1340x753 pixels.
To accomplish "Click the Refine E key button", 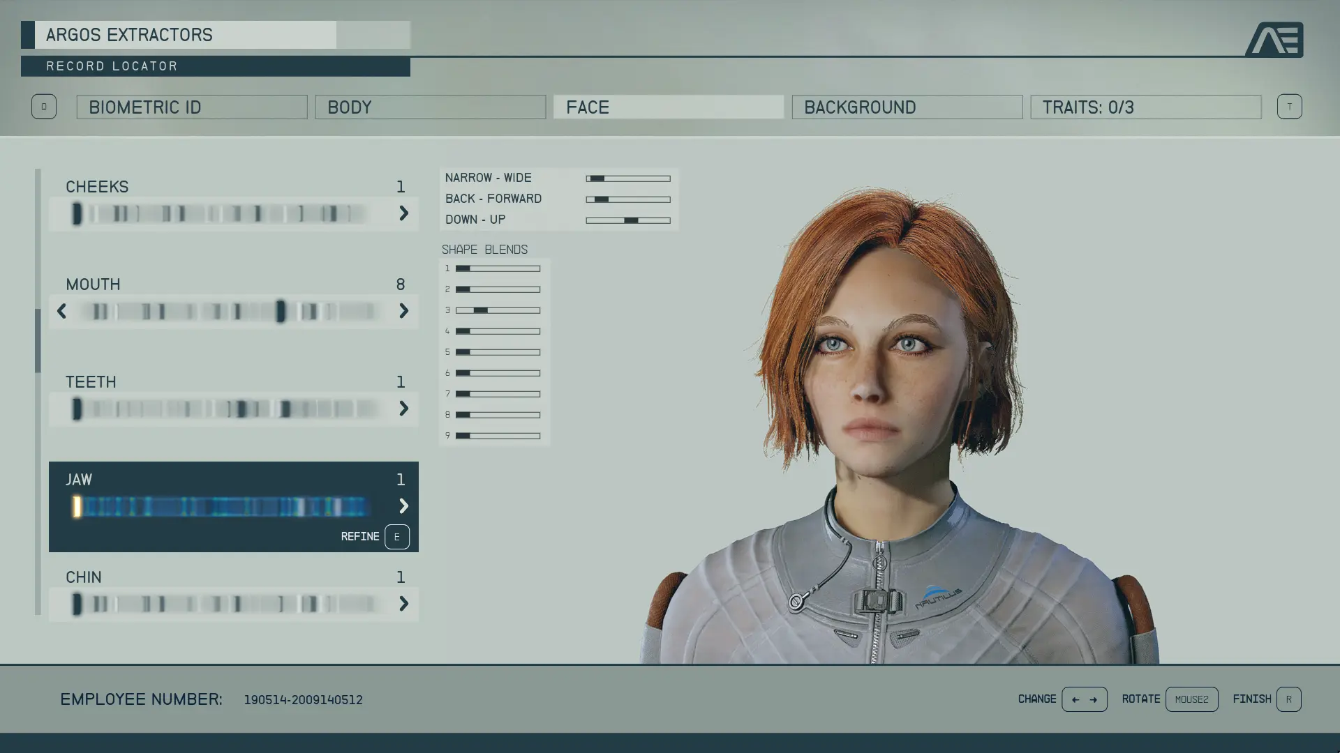I will 396,537.
